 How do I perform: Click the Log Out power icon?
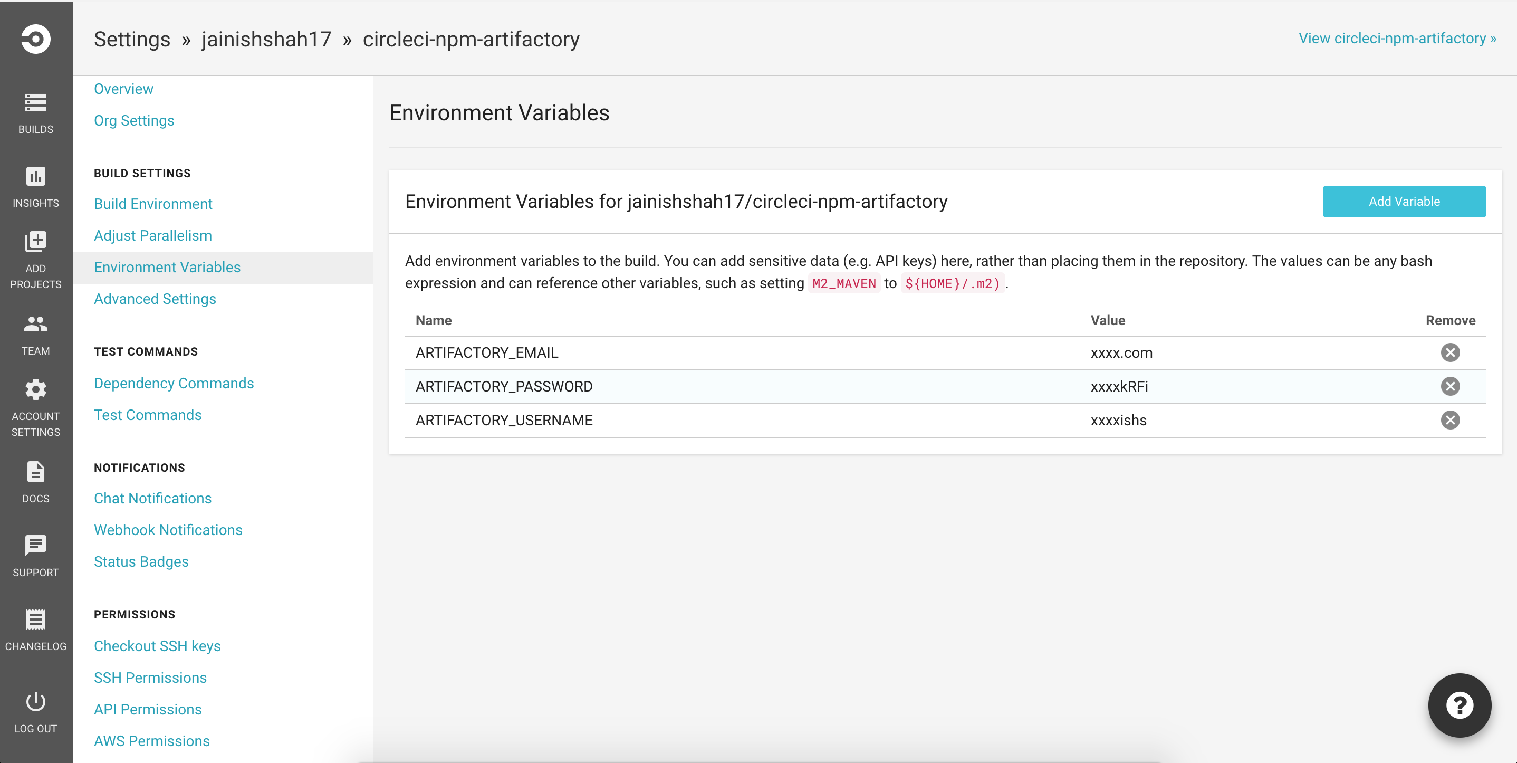(x=35, y=702)
